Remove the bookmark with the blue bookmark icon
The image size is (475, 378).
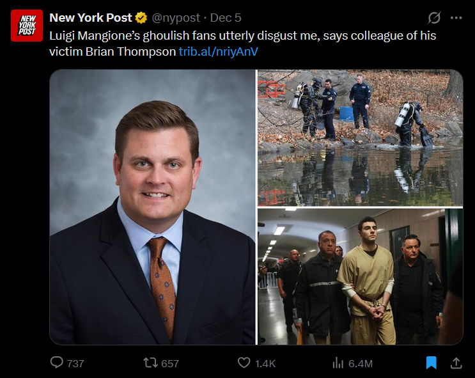pos(432,363)
